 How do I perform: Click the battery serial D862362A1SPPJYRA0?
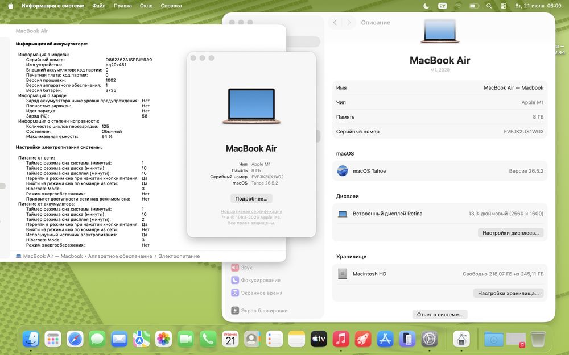click(x=129, y=60)
